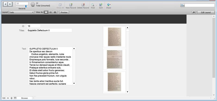This screenshot has width=217, height=101.
Task: Click the Preview button
Action: [x=64, y=12]
